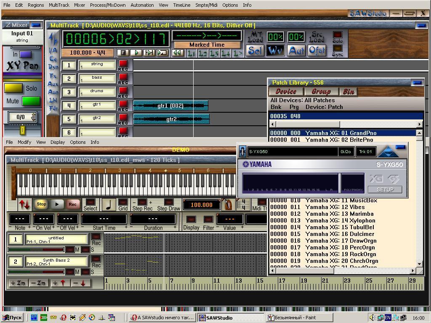Jump to locate point L2
This screenshot has height=323, width=431.
(x=202, y=53)
